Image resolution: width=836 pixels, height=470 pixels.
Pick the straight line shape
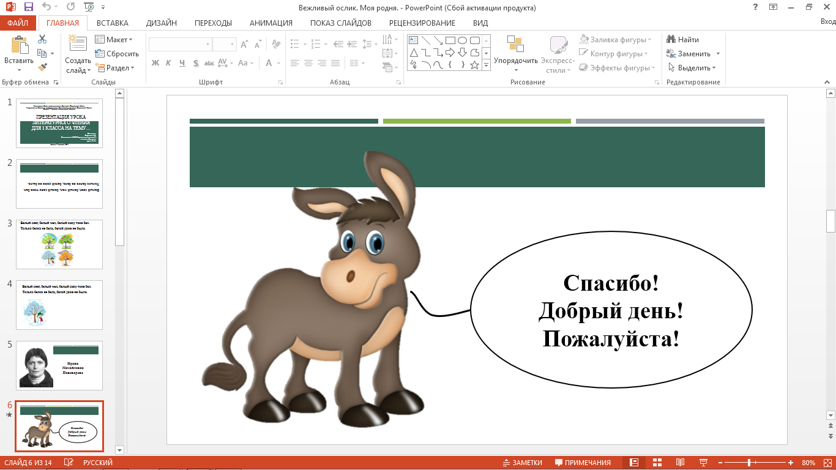coord(425,40)
